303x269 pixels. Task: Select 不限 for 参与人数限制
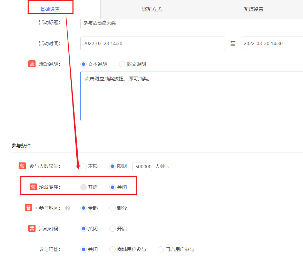pos(84,166)
